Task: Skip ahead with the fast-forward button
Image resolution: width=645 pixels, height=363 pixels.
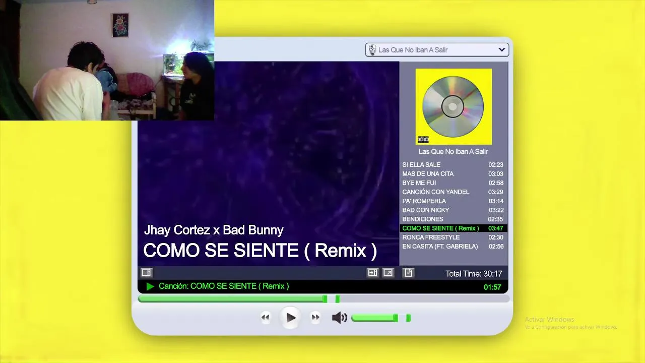Action: pos(315,318)
